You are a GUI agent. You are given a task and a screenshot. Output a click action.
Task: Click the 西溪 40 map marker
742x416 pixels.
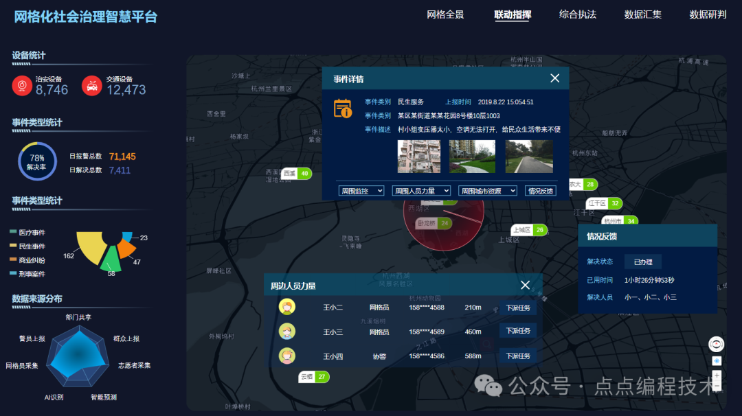click(297, 174)
